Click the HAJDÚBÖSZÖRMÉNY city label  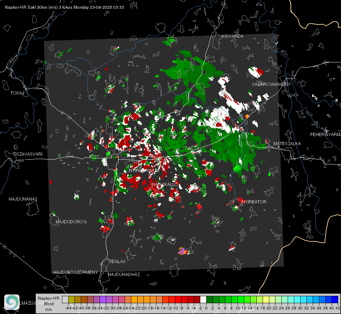tap(76, 272)
